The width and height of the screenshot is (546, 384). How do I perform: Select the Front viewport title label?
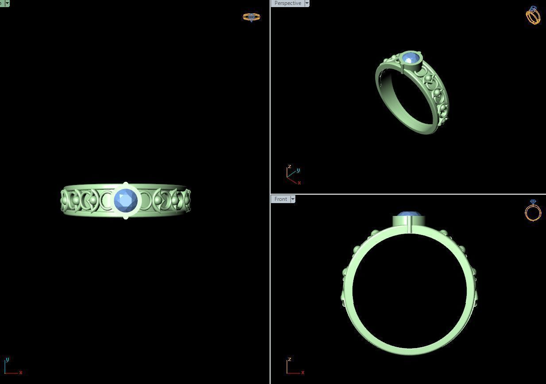click(x=280, y=199)
